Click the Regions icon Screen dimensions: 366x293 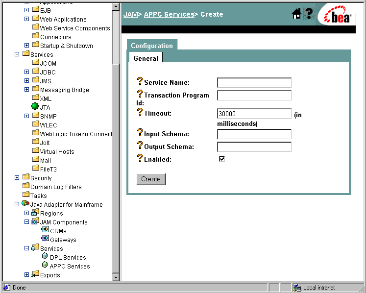coord(35,212)
